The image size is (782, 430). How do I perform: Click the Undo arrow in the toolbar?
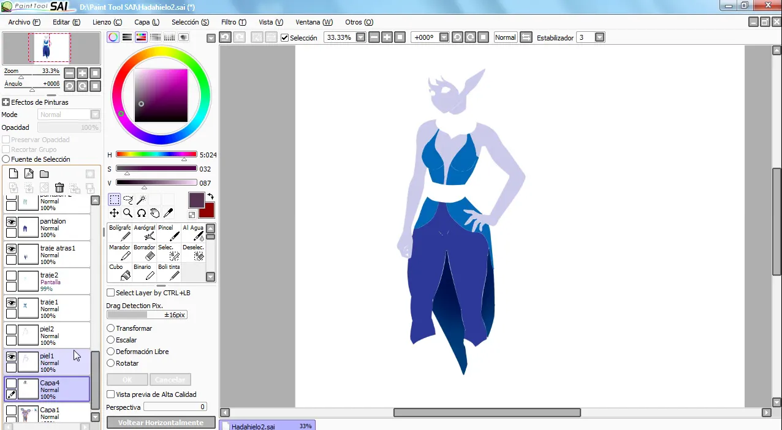pos(225,37)
